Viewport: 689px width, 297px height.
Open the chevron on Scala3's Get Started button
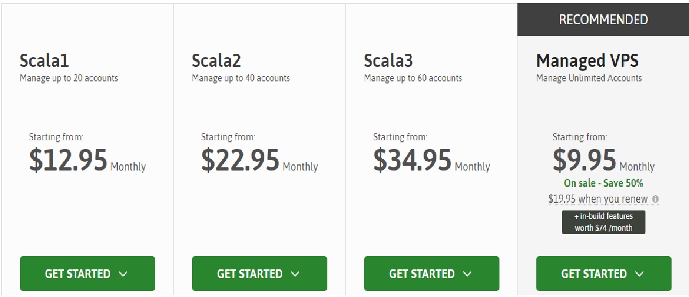click(467, 274)
